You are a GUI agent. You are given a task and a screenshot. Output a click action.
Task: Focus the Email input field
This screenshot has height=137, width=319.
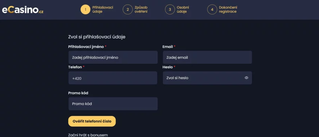tap(207, 57)
